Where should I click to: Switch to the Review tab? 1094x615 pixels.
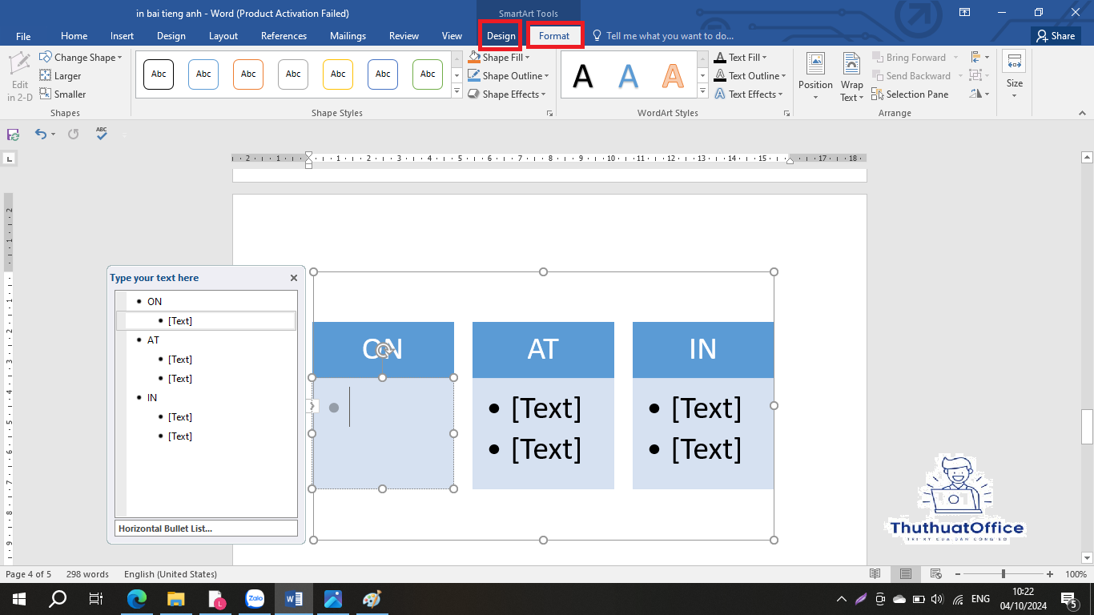click(x=404, y=36)
